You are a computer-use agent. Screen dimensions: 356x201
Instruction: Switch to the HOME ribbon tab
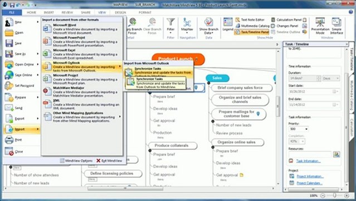(31, 12)
